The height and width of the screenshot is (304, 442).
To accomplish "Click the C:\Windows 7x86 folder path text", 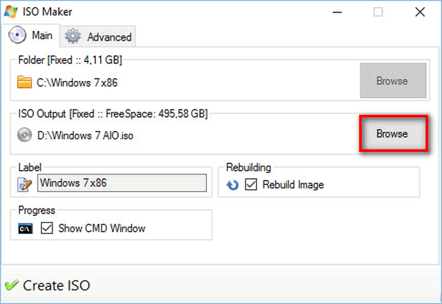I will [x=77, y=83].
